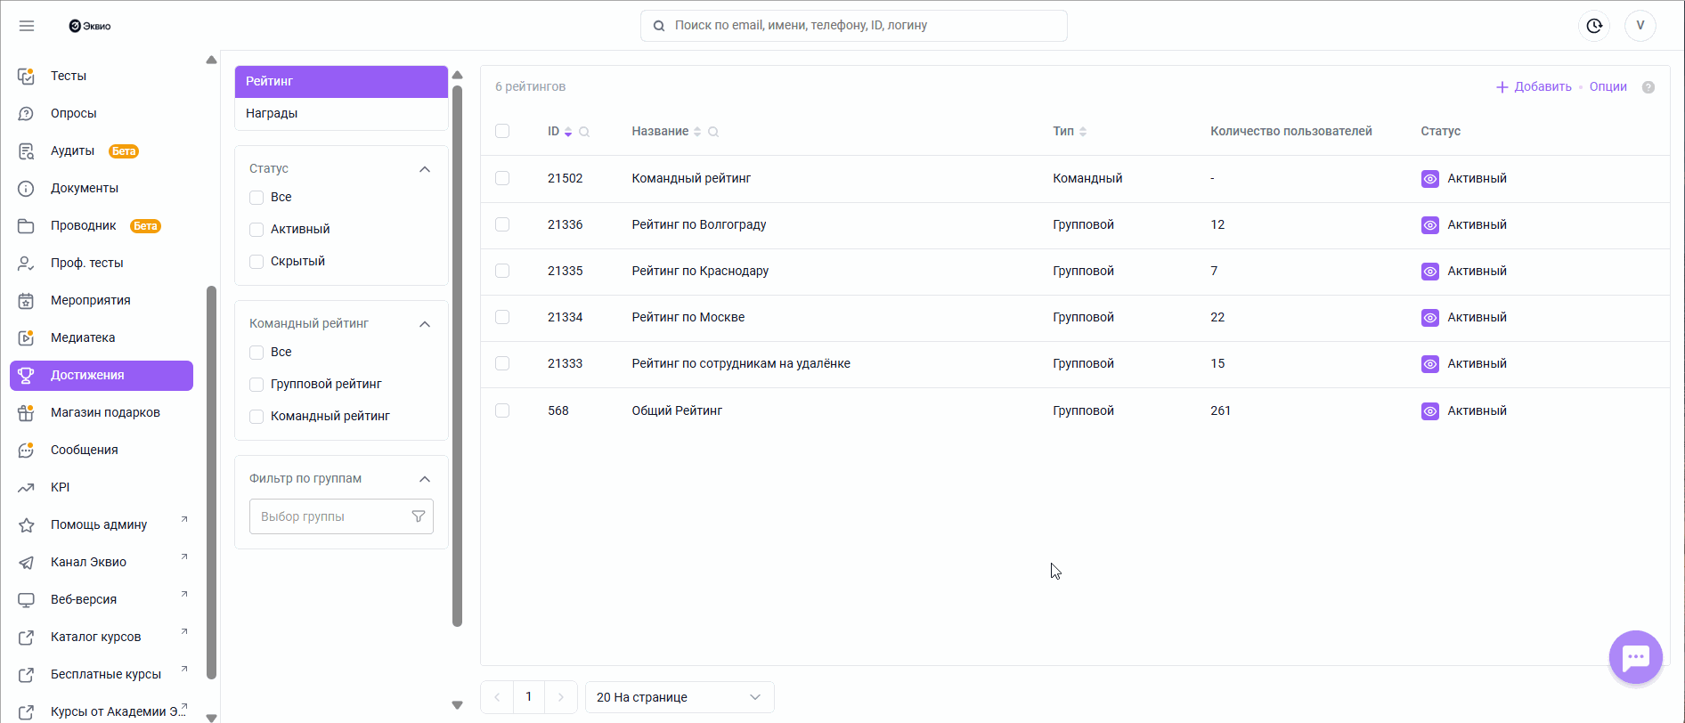Open the chat support bubble
This screenshot has width=1685, height=723.
[1635, 657]
